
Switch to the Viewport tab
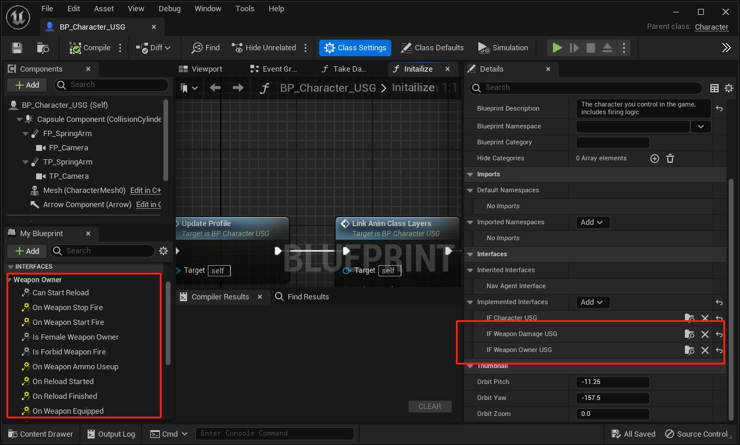(x=201, y=69)
